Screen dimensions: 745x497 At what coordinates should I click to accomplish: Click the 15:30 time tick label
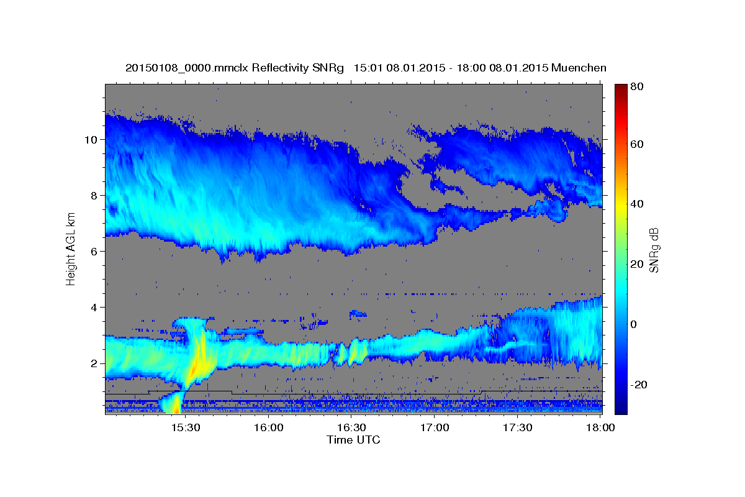185,427
